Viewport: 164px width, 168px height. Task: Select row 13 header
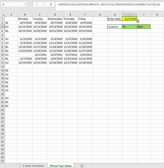[2, 66]
